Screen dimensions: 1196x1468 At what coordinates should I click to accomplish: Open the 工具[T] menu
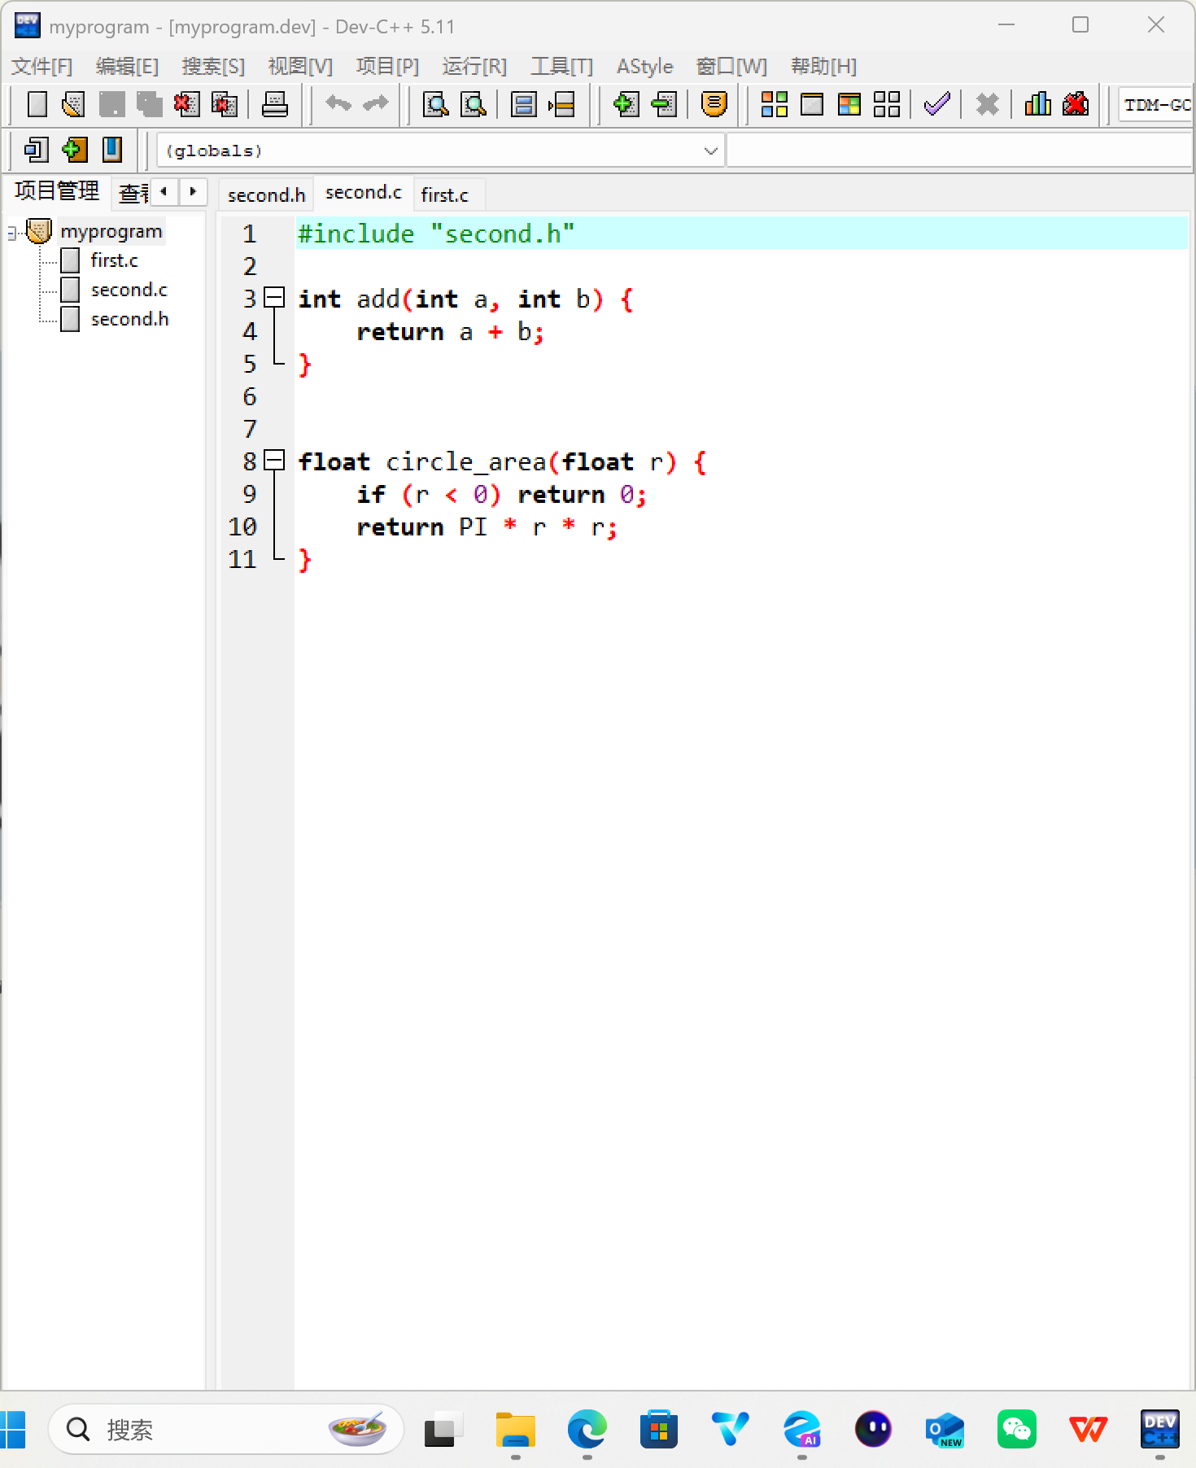point(561,66)
